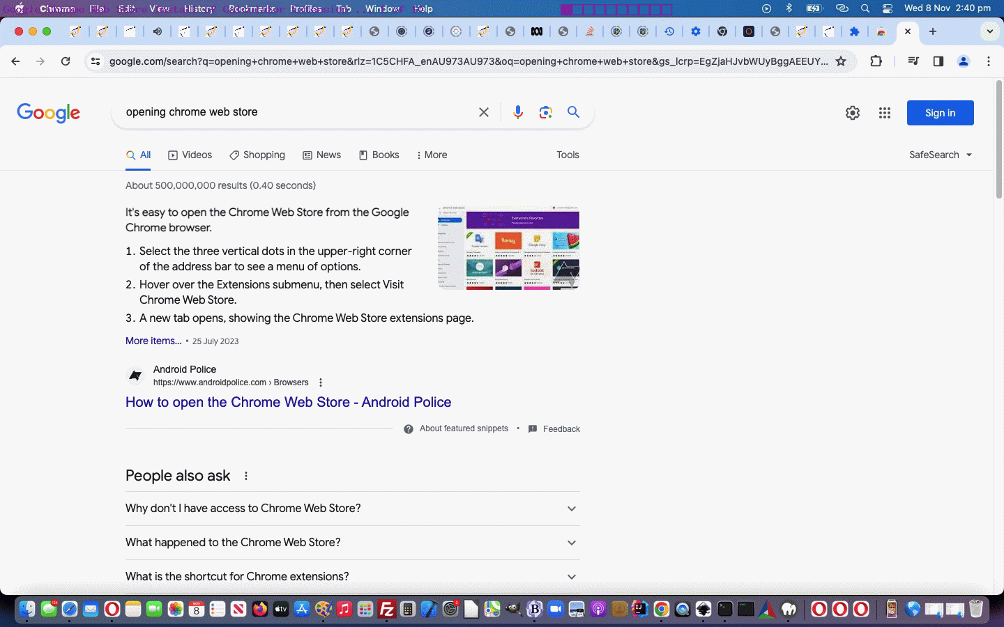Open FileZilla in the Dock
This screenshot has width=1004, height=627.
[387, 610]
